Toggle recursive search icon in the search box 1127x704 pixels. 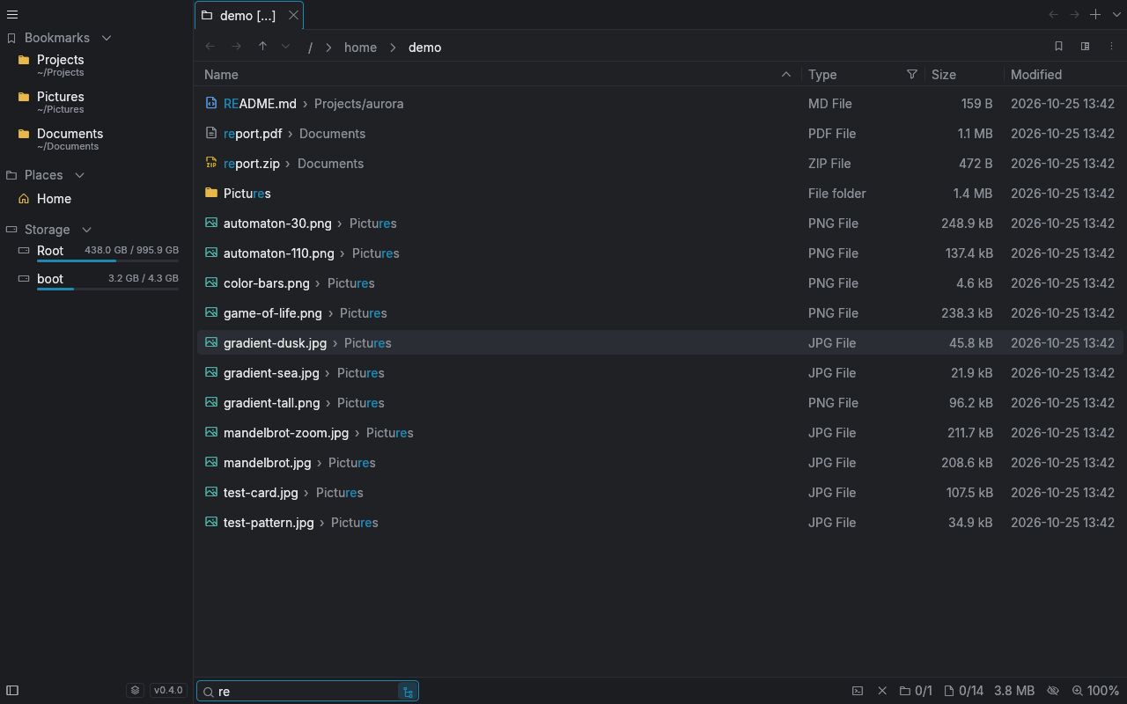pos(408,692)
